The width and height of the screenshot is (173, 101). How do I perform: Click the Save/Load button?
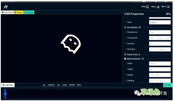coord(7,12)
